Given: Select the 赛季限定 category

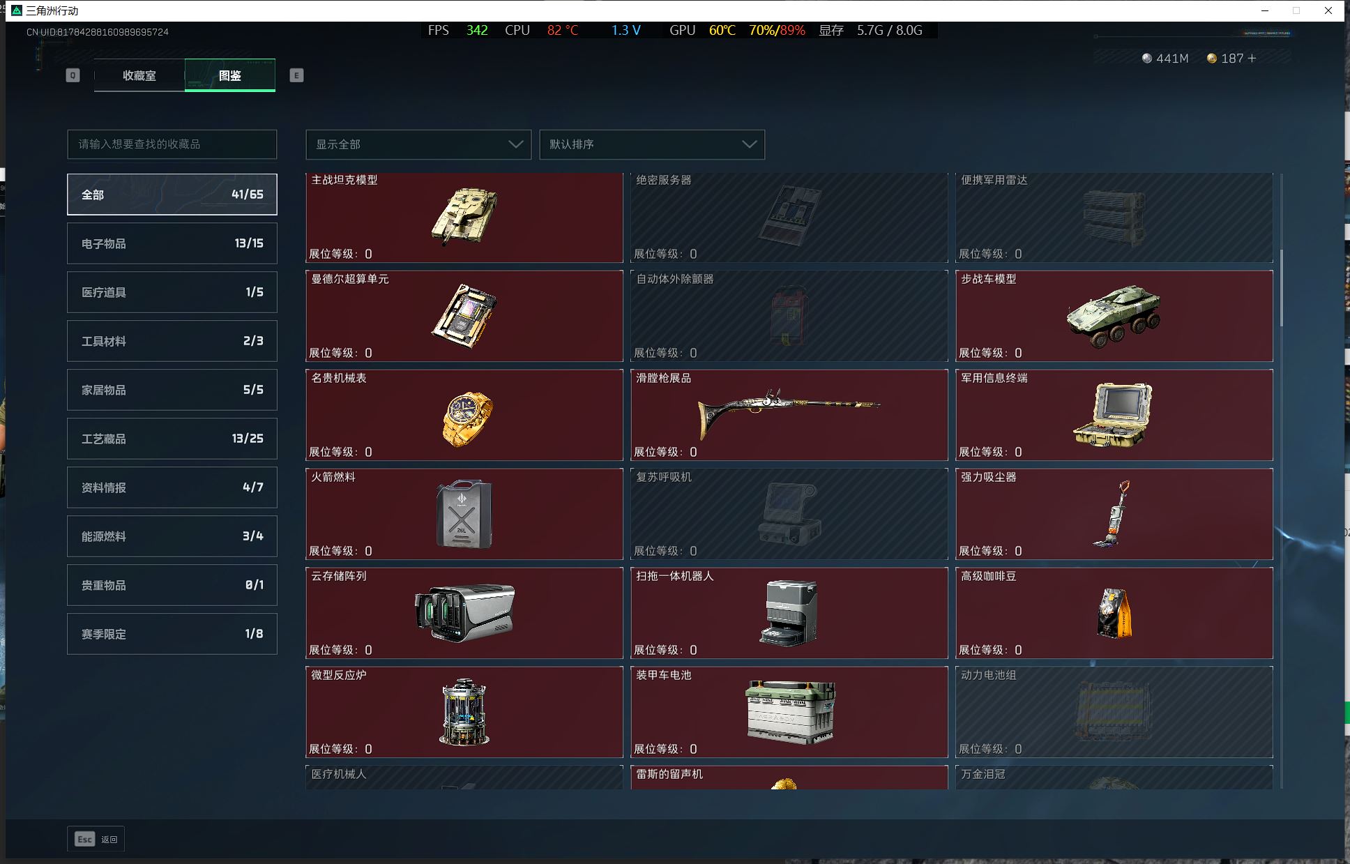Looking at the screenshot, I should 172,634.
